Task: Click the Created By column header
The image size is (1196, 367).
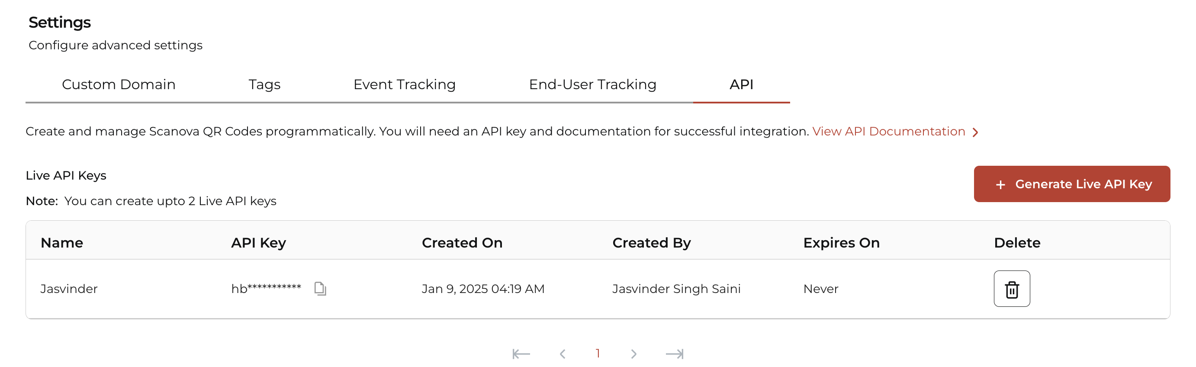Action: point(651,243)
